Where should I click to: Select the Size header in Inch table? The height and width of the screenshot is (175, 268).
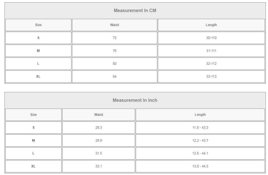(33, 115)
